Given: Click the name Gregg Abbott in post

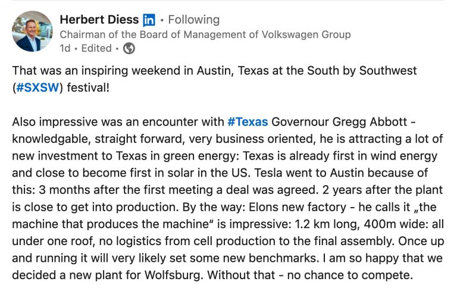Looking at the screenshot, I should [x=370, y=121].
